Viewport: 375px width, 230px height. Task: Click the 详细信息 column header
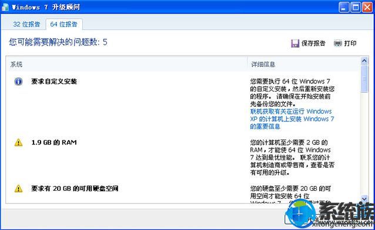263,64
